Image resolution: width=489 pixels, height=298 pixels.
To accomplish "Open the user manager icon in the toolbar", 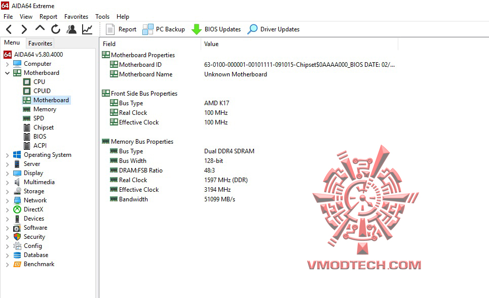I will [71, 29].
